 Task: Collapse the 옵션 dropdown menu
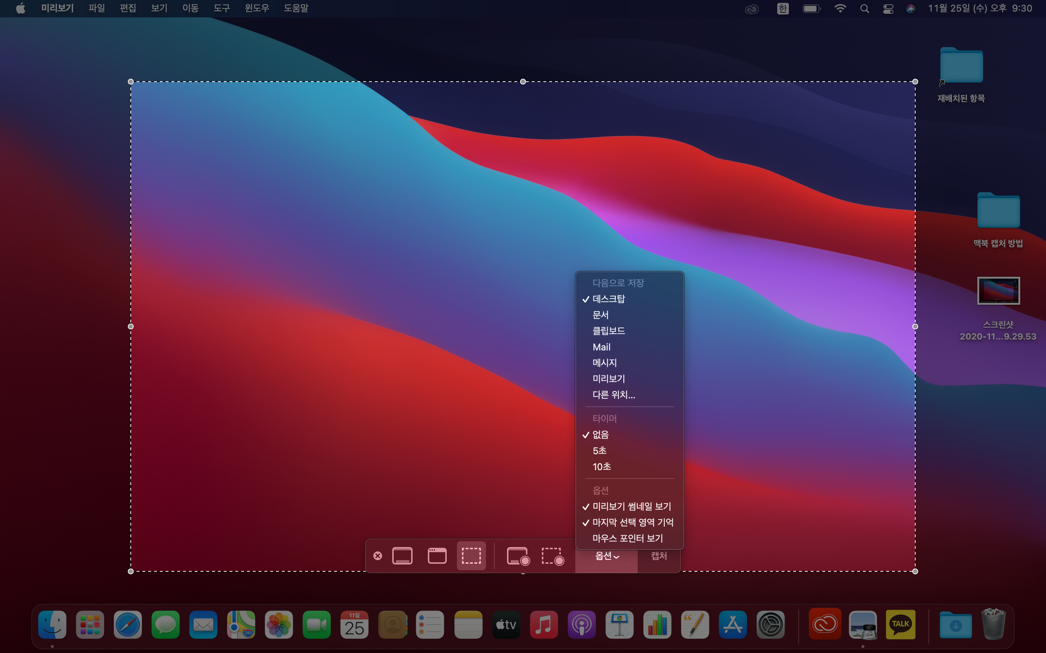tap(607, 556)
